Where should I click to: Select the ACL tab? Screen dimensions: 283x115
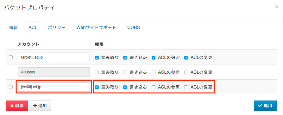coord(33,27)
